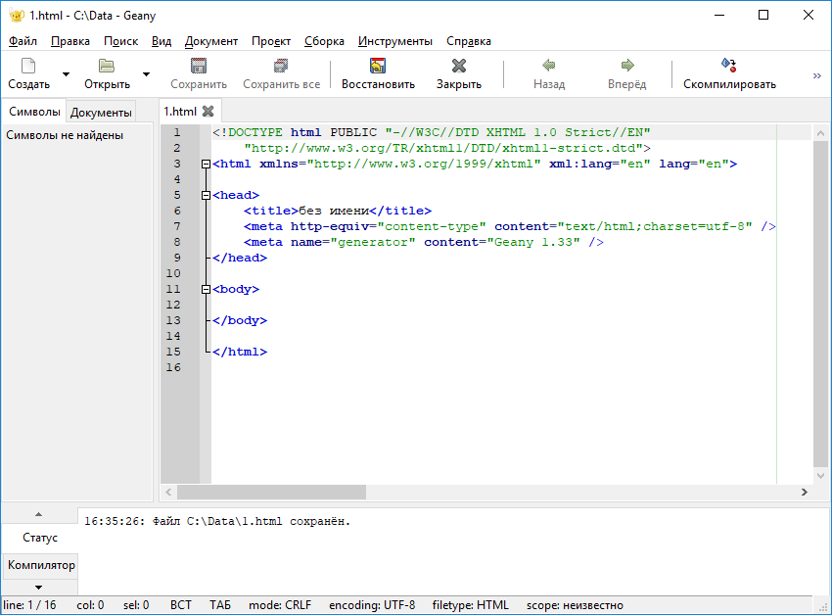Click the 'Geany 1.33' generator value
832x615 pixels.
533,242
